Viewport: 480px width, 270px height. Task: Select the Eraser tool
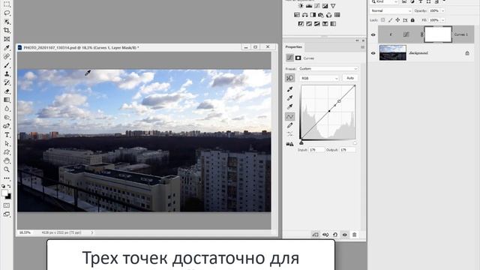coord(7,91)
